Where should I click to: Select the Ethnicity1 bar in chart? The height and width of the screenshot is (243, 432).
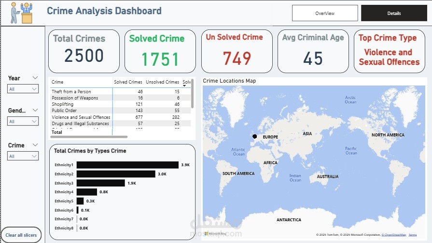[127, 165]
